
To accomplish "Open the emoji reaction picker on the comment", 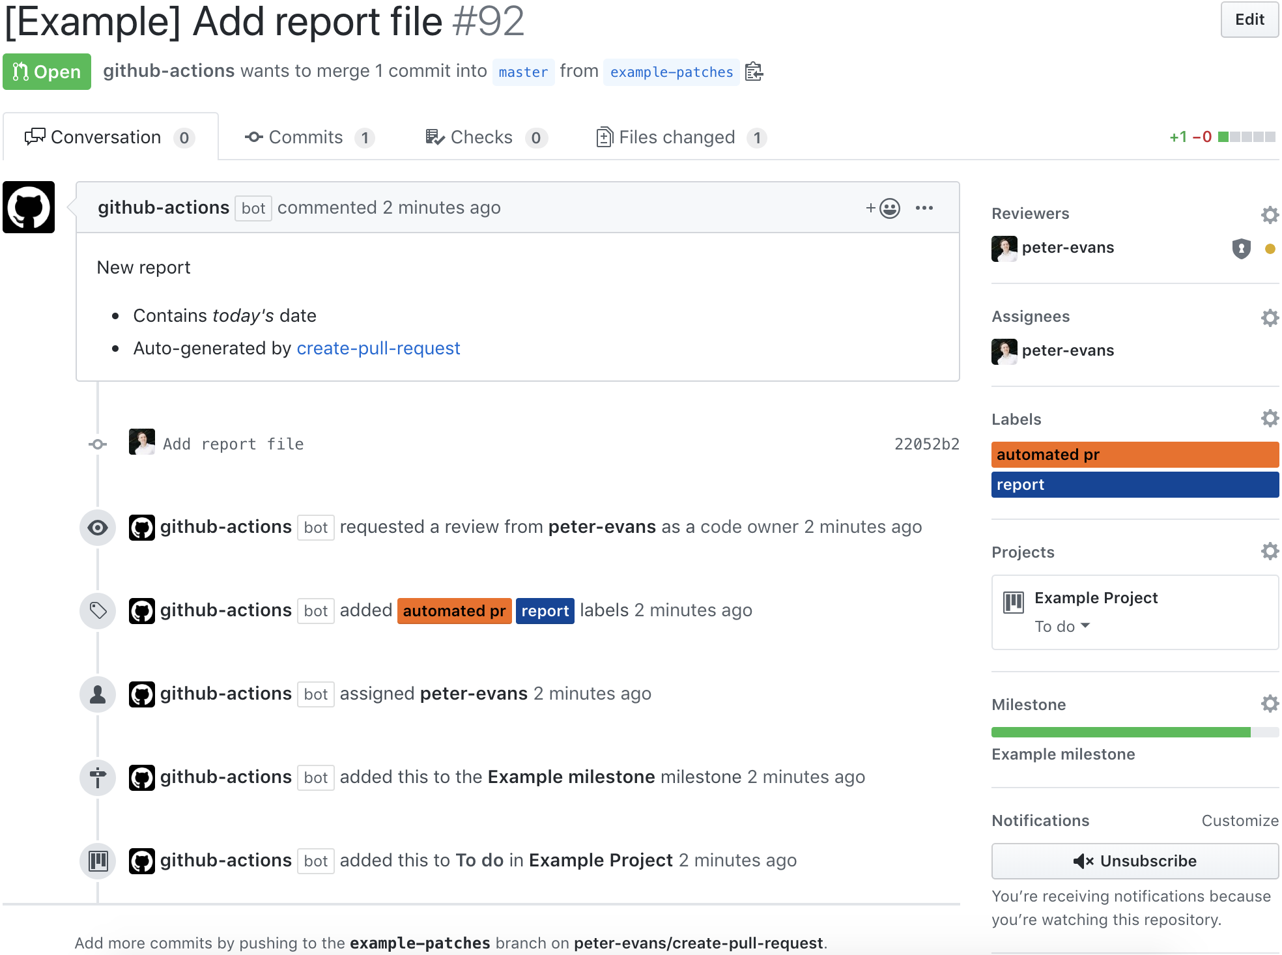I will click(890, 208).
